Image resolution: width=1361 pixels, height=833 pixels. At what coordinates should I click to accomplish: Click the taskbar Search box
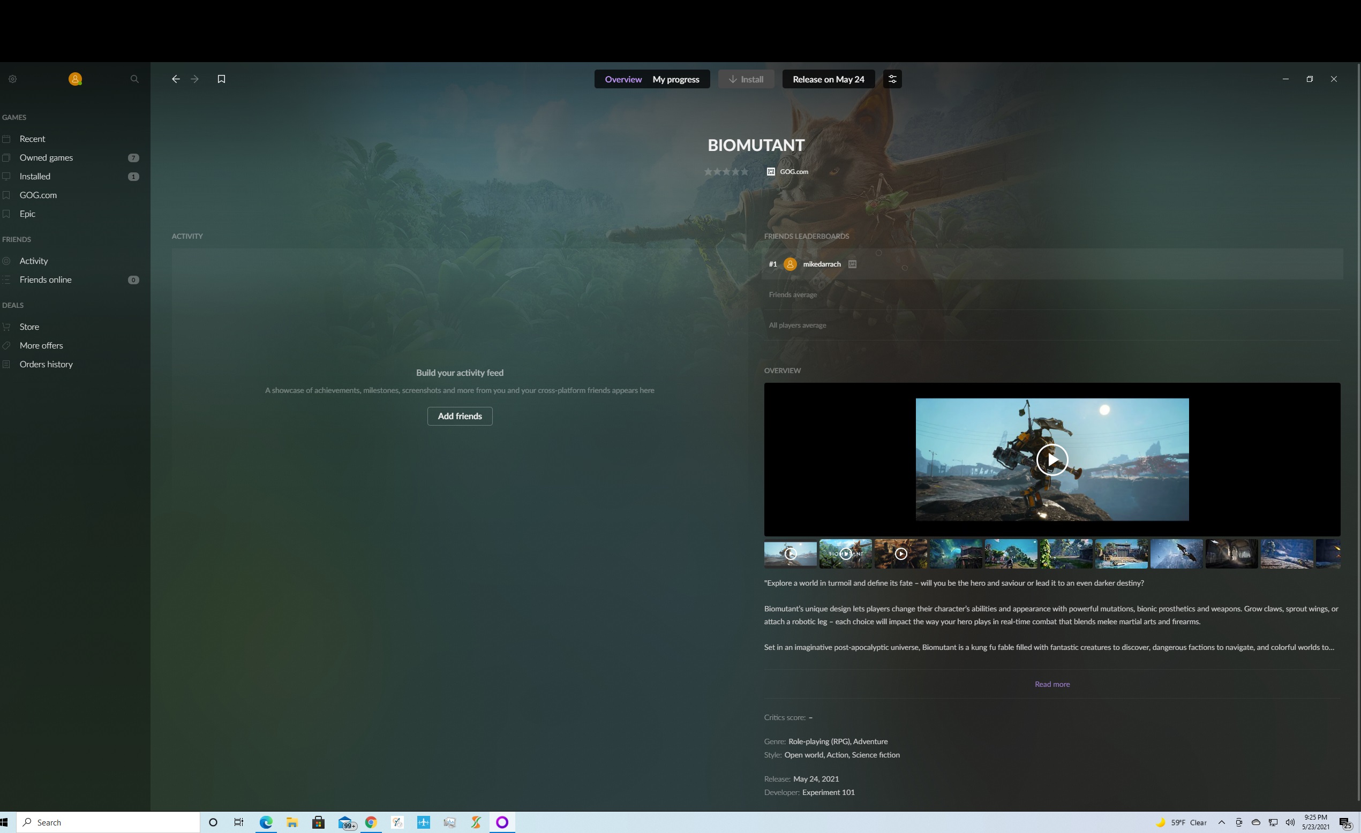point(108,822)
